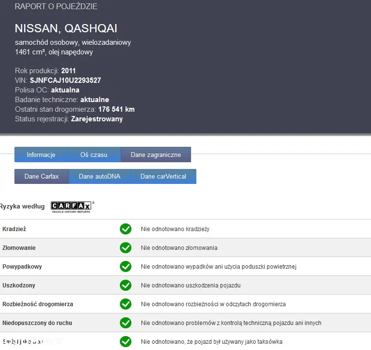Click the Rozbieżność drogomierza label
Screen dimensions: 371x350
[x=38, y=304]
